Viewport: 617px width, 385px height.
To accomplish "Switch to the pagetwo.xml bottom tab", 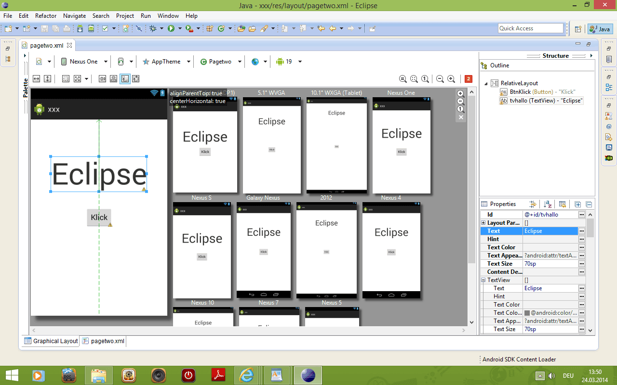I will (x=103, y=341).
